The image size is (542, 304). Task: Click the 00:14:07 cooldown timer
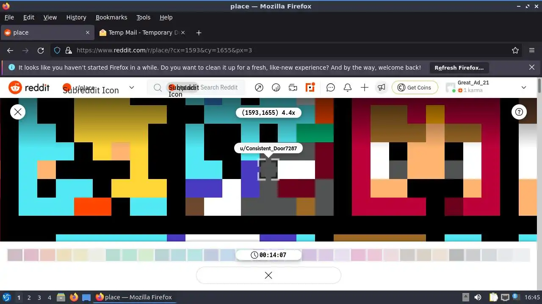[x=268, y=255]
